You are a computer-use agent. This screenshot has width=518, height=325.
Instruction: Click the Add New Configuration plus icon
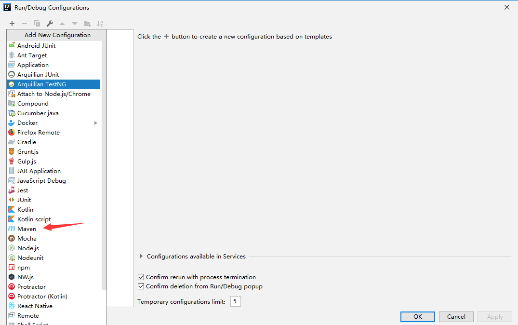[12, 24]
